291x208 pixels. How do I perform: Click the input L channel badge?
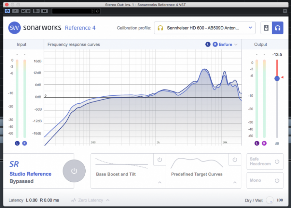[x=17, y=143]
